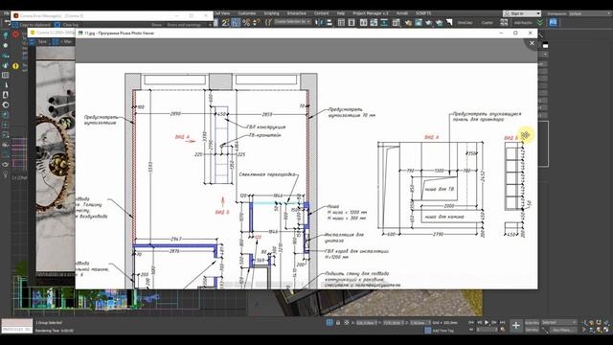Click the align tool icon
613x345 pixels.
(329, 23)
